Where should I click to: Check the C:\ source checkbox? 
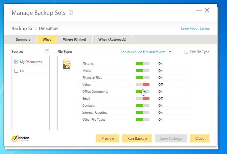pos(16,71)
